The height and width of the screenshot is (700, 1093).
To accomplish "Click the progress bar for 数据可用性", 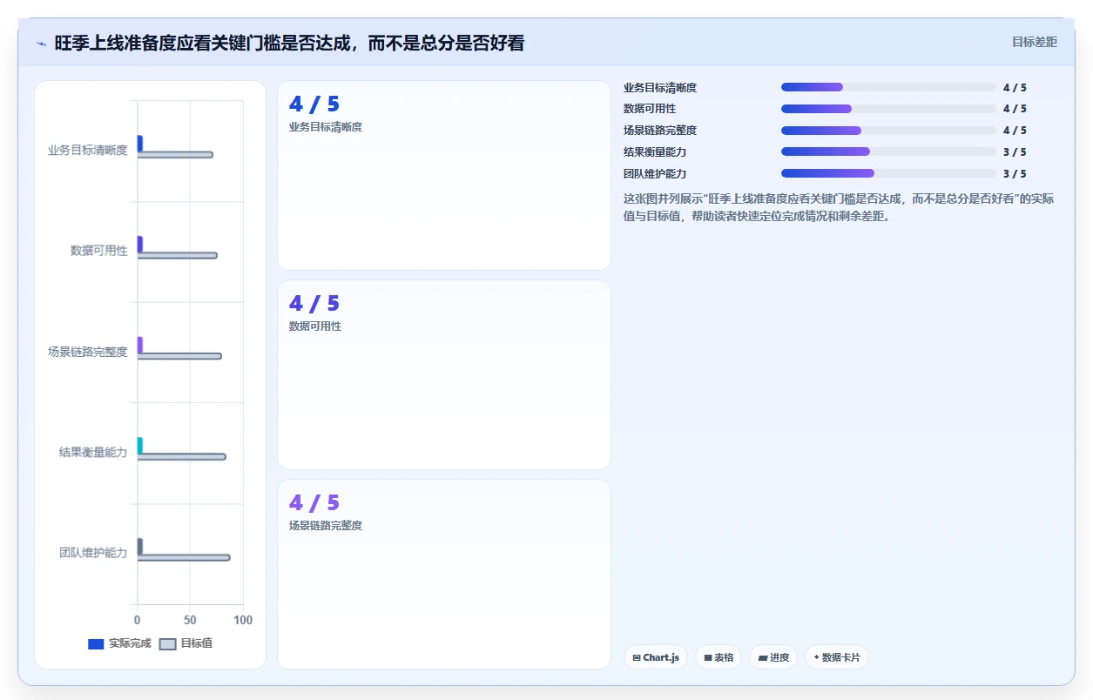I will (x=888, y=109).
